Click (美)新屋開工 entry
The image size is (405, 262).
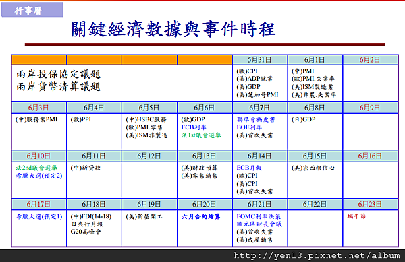[x=144, y=216]
